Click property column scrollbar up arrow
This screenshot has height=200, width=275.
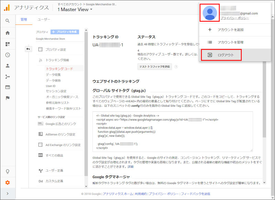[x=86, y=30]
